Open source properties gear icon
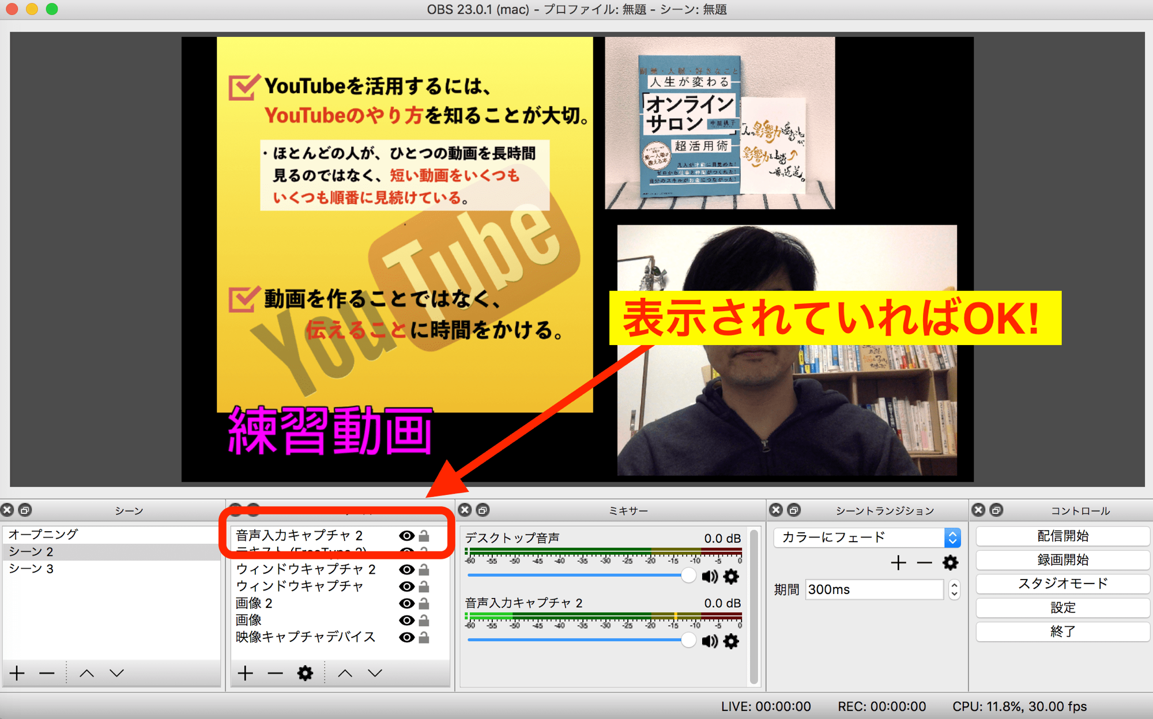The width and height of the screenshot is (1153, 719). pyautogui.click(x=305, y=673)
